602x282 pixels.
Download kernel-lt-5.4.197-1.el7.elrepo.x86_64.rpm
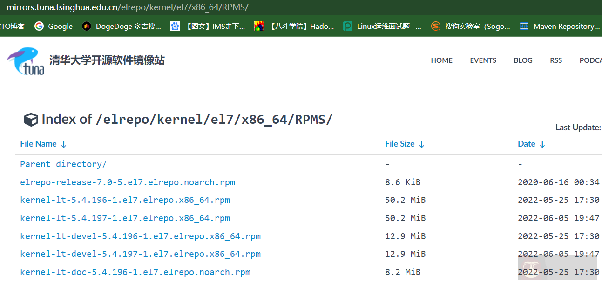(125, 218)
